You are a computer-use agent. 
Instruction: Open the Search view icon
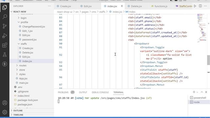(x=5, y=17)
